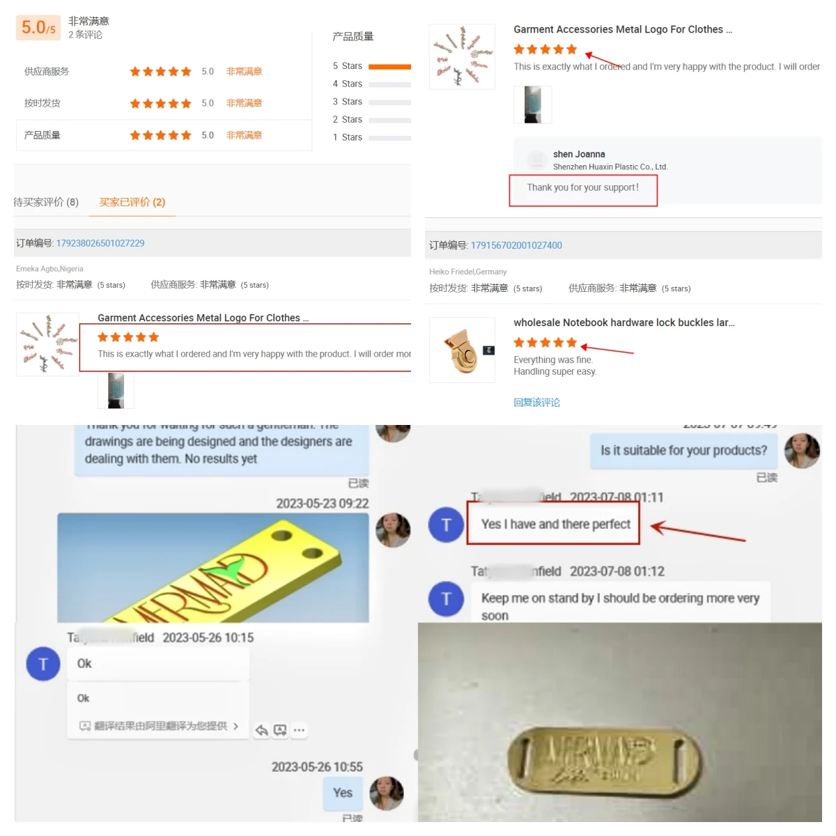Open order number 179156702001027400
The height and width of the screenshot is (836, 836).
pos(516,245)
